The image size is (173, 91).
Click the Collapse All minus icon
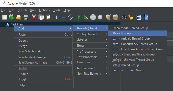coord(64,17)
